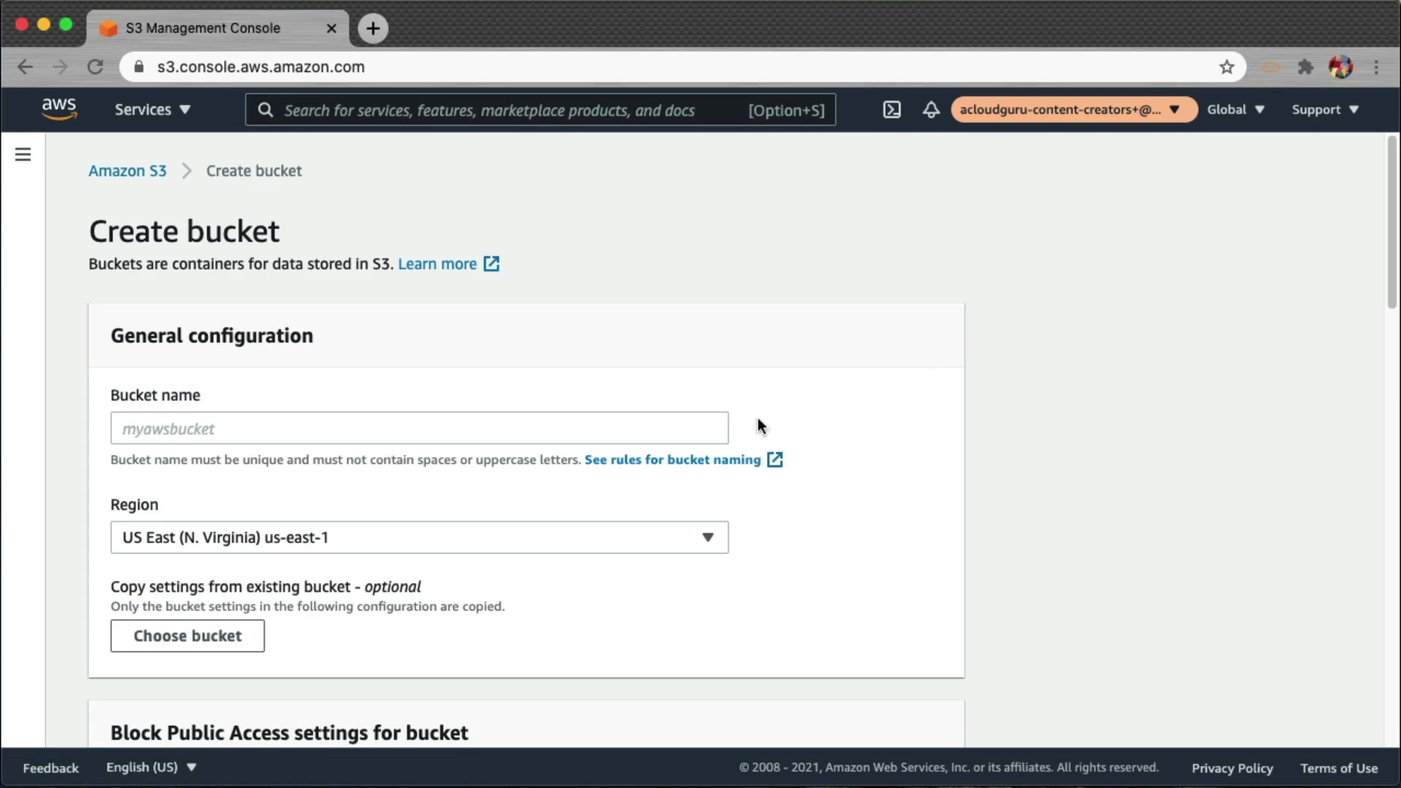Expand the Services dropdown menu

point(152,109)
